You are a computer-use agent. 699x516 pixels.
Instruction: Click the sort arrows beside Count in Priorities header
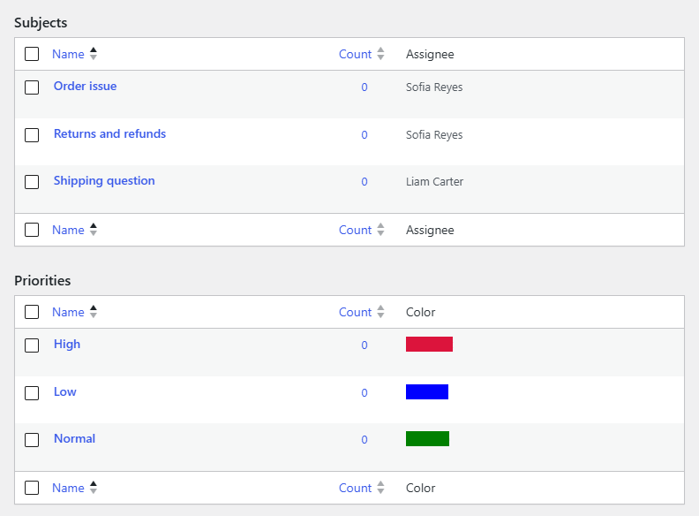click(380, 312)
